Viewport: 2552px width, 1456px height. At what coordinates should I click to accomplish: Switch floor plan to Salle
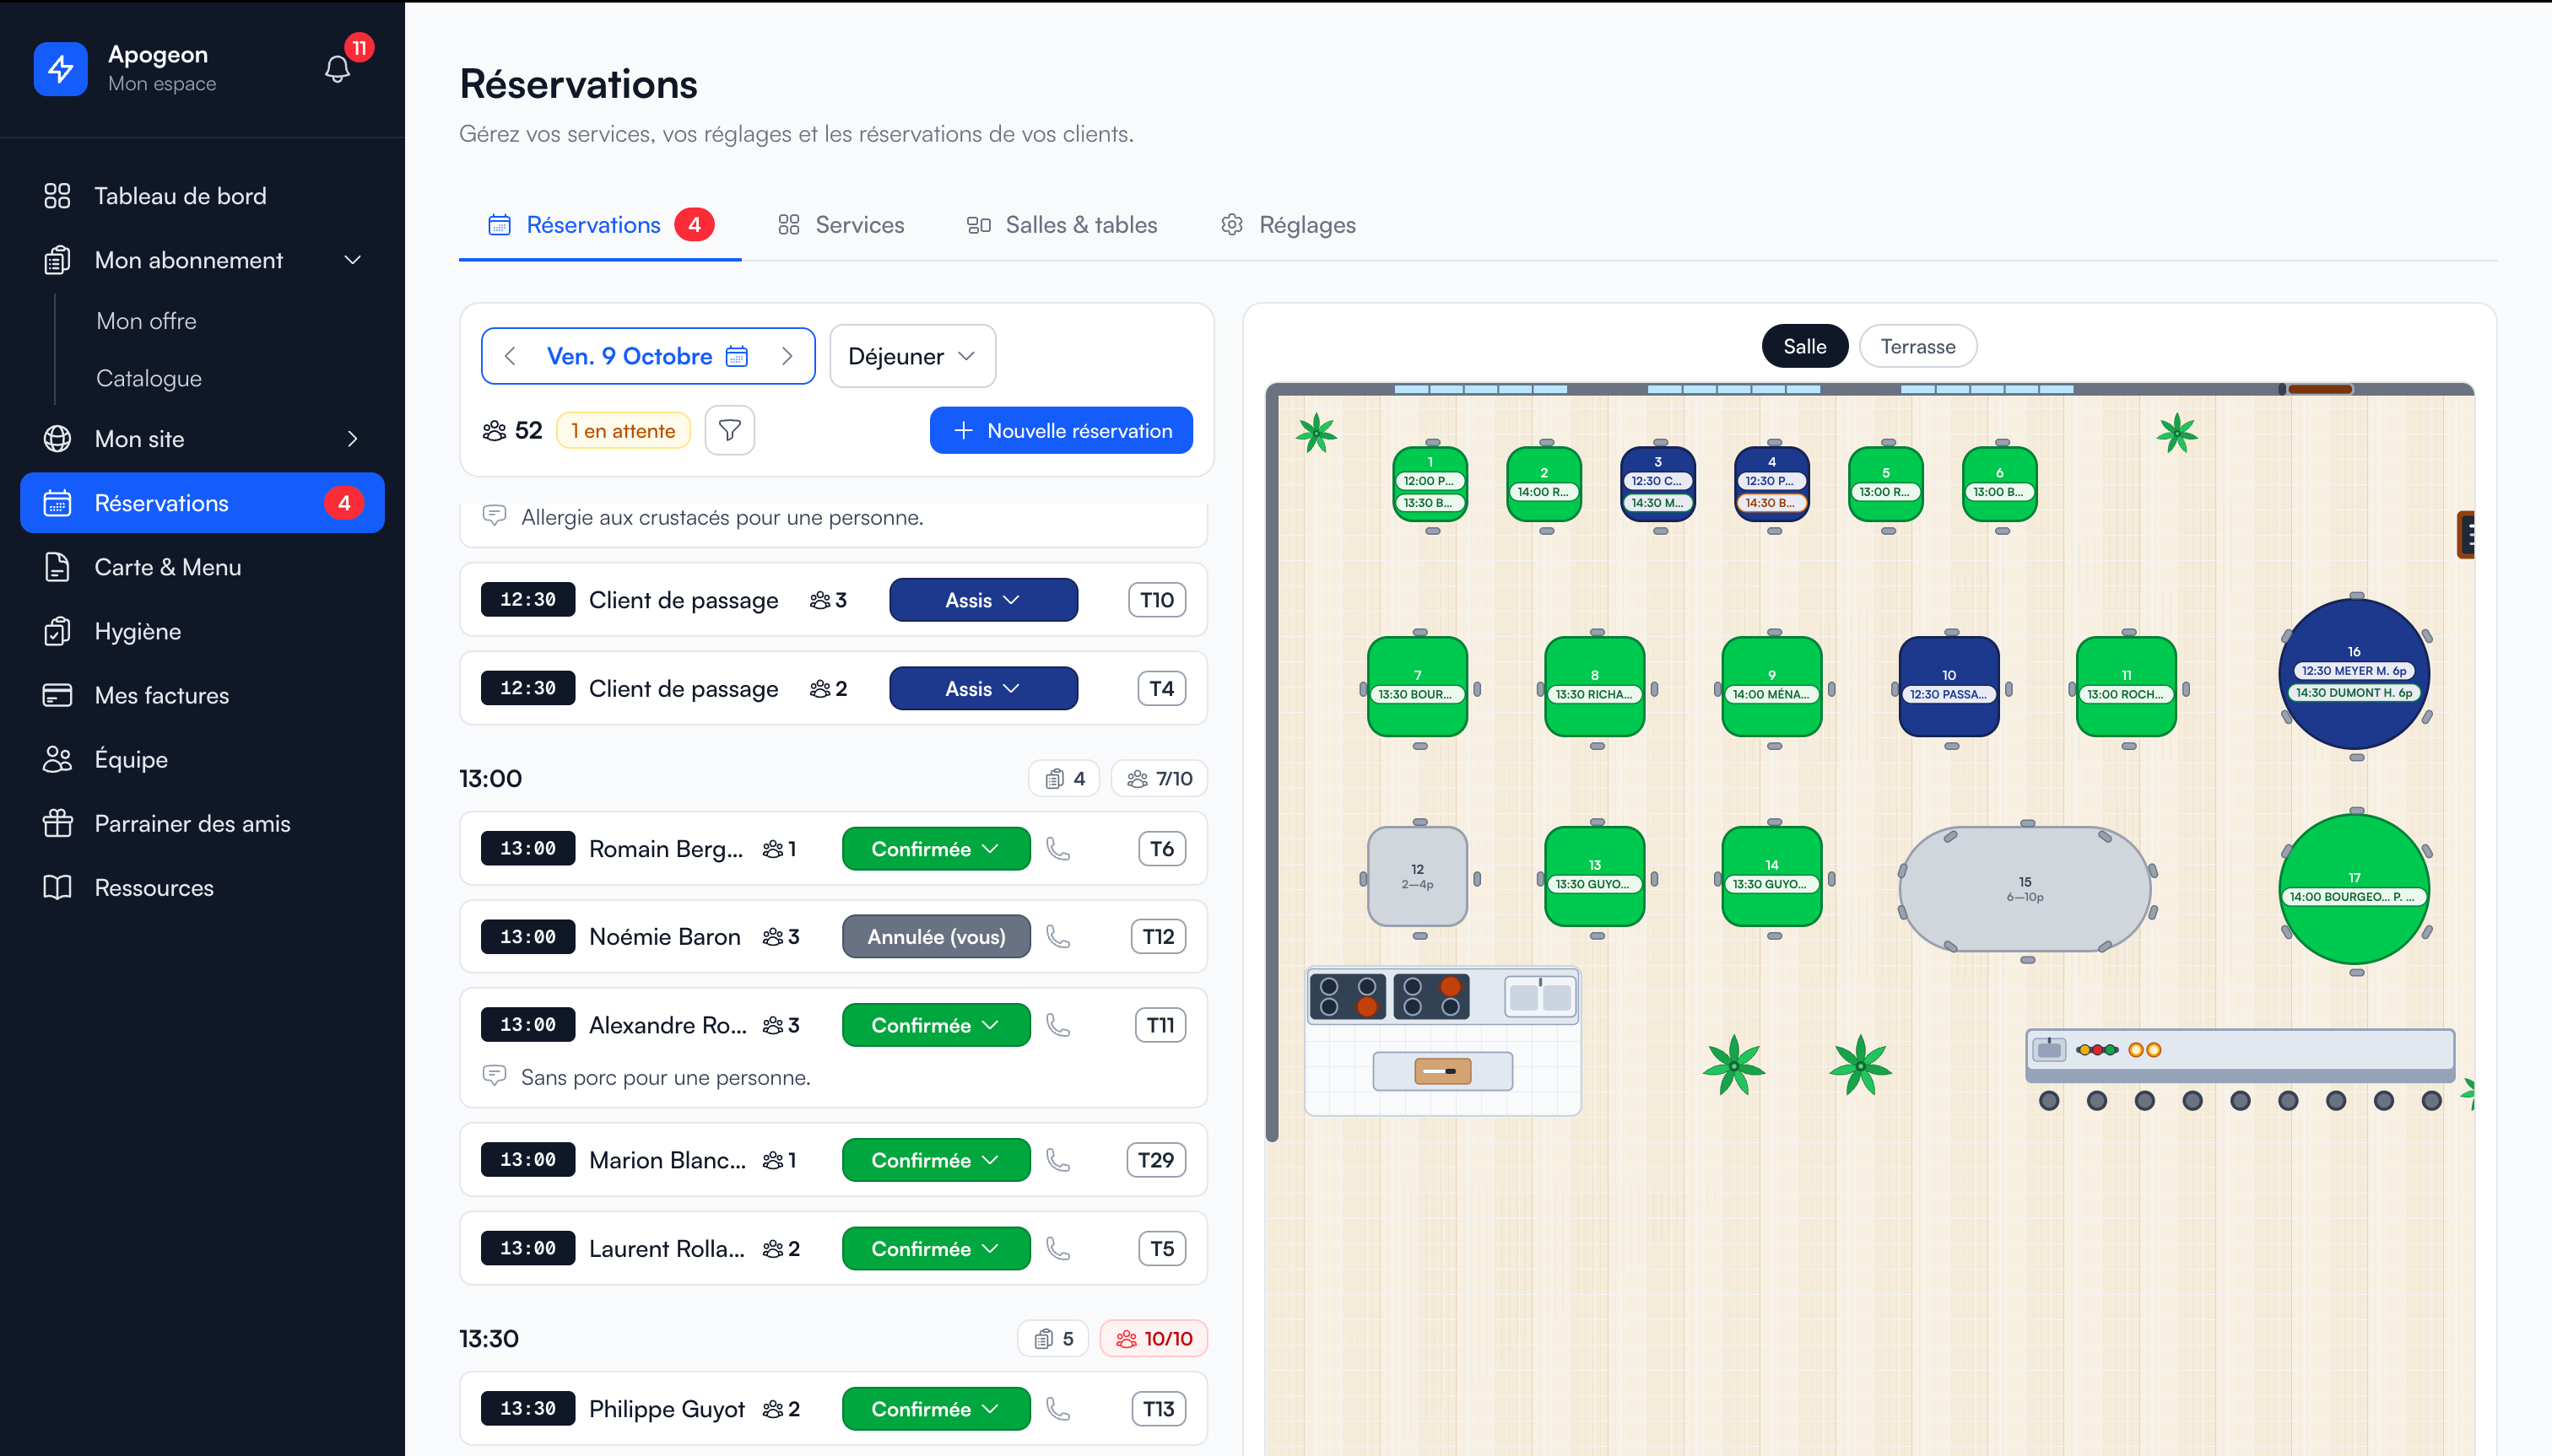click(1803, 347)
